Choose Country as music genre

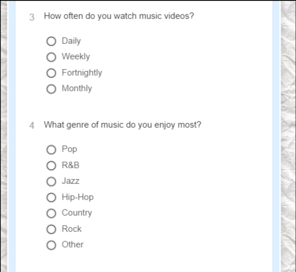pyautogui.click(x=51, y=213)
